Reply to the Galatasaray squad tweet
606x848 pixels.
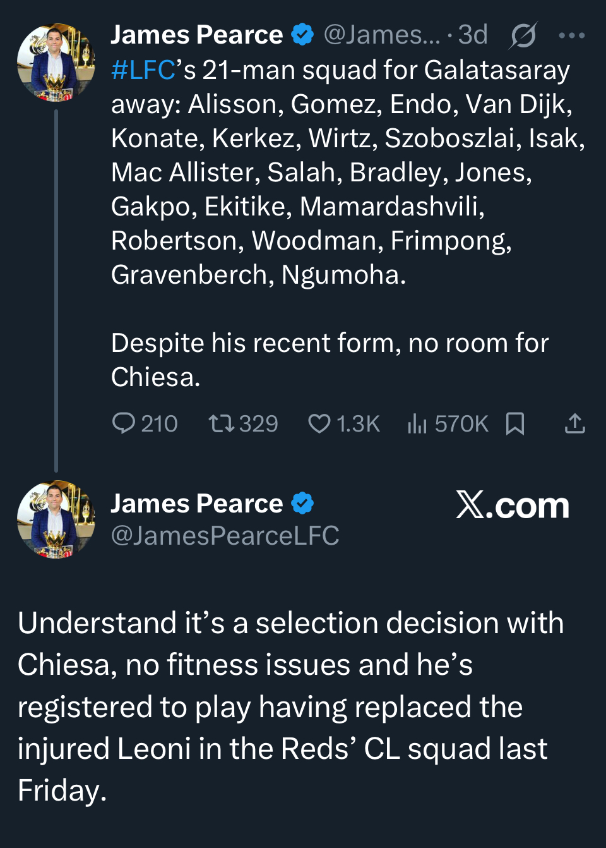pos(124,423)
